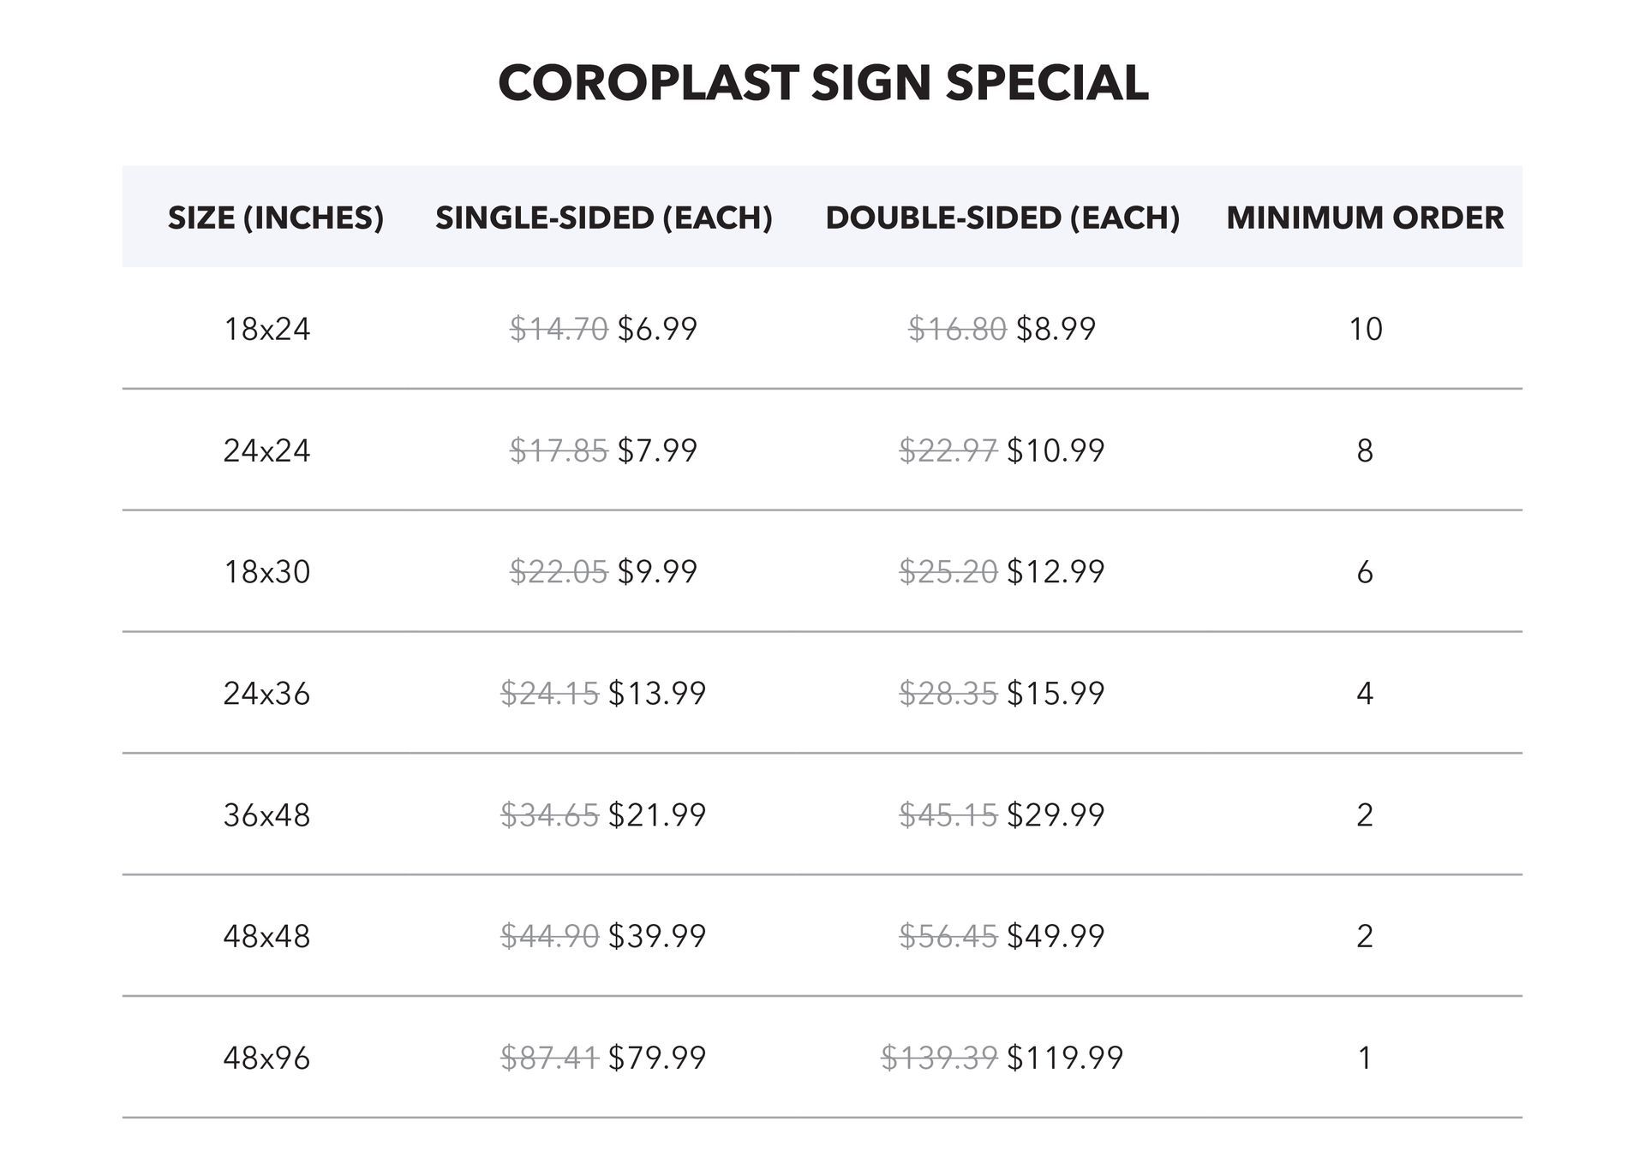
Task: Select the Size (Inches) column header
Action: coord(275,218)
